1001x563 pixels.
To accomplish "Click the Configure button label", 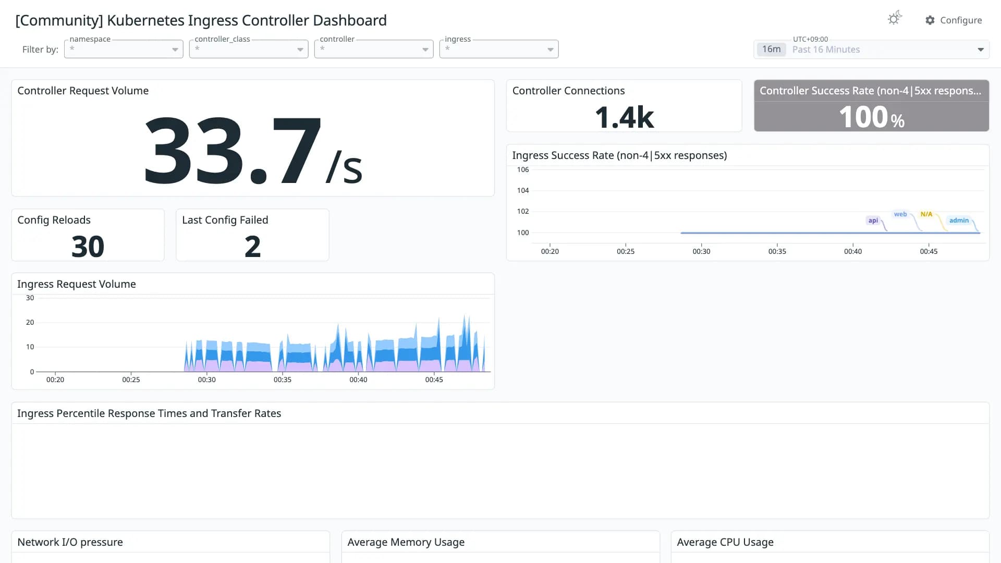I will point(961,20).
